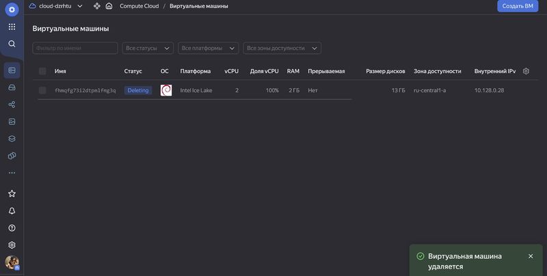The image size is (547, 276).
Task: Click the "Фильтр по имени" input field
Action: (75, 49)
